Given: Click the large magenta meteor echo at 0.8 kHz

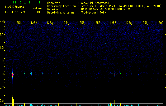Looking at the screenshot, I should click(12, 75).
